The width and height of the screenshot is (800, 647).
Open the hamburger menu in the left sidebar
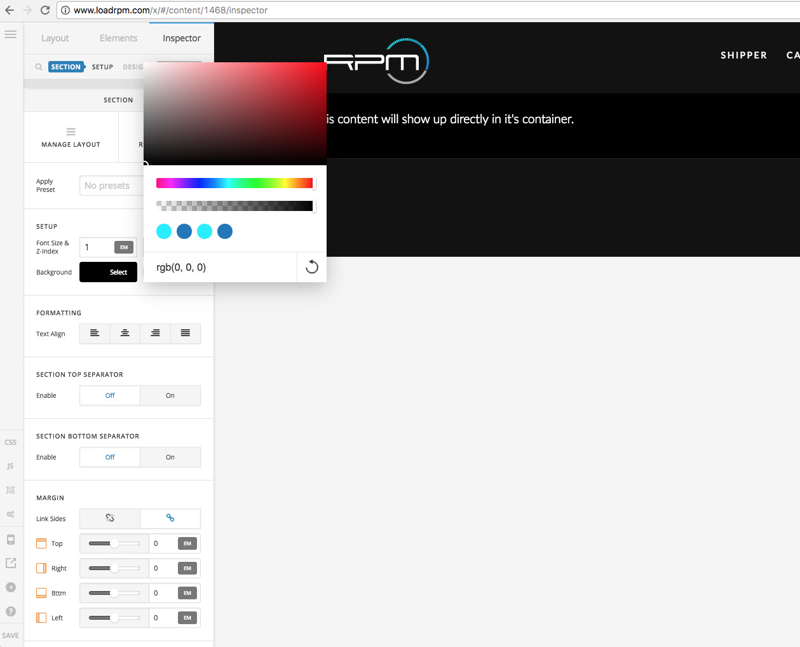click(x=10, y=34)
